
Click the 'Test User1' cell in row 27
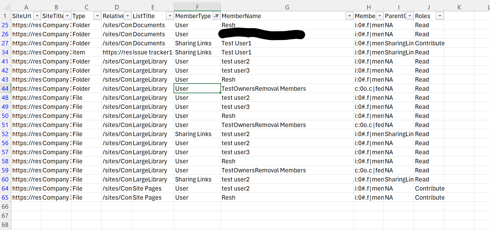coord(287,43)
